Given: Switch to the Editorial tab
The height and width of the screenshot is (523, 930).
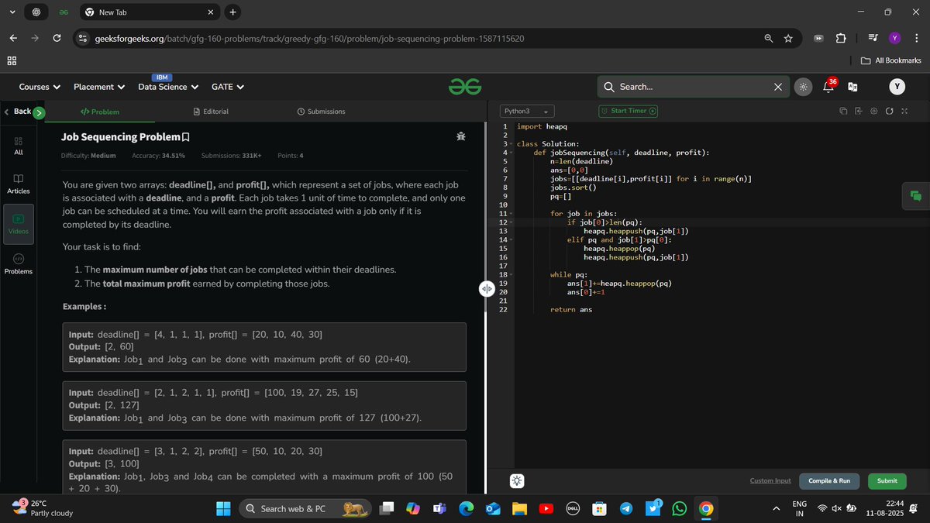Looking at the screenshot, I should 211,112.
